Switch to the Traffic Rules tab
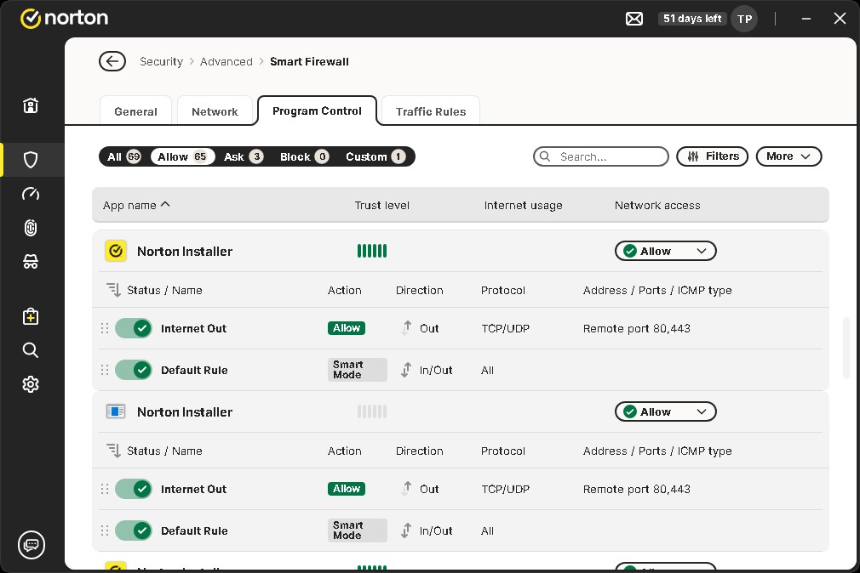Viewport: 860px width, 573px height. (431, 111)
